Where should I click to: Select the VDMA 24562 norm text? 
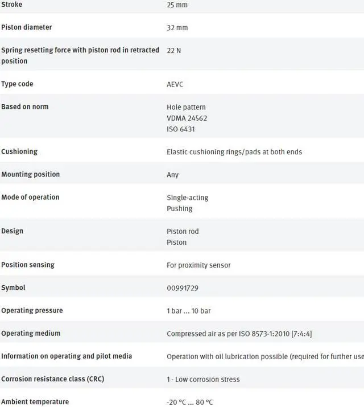click(x=187, y=118)
